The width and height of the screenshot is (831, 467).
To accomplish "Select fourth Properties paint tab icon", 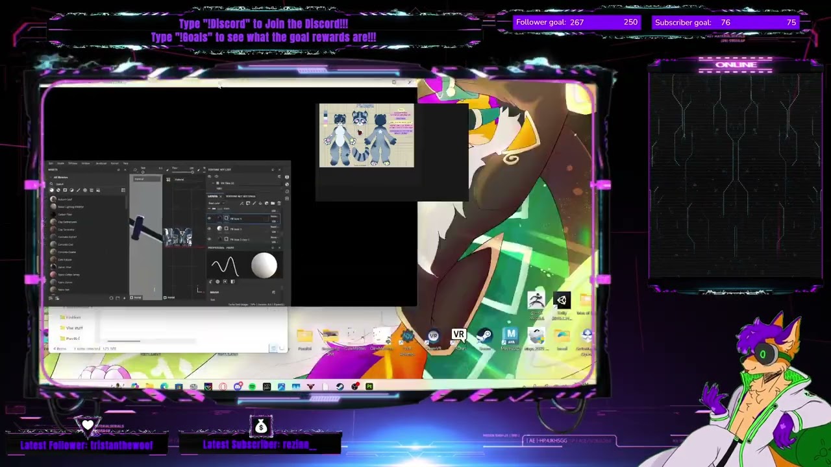I will coord(232,281).
